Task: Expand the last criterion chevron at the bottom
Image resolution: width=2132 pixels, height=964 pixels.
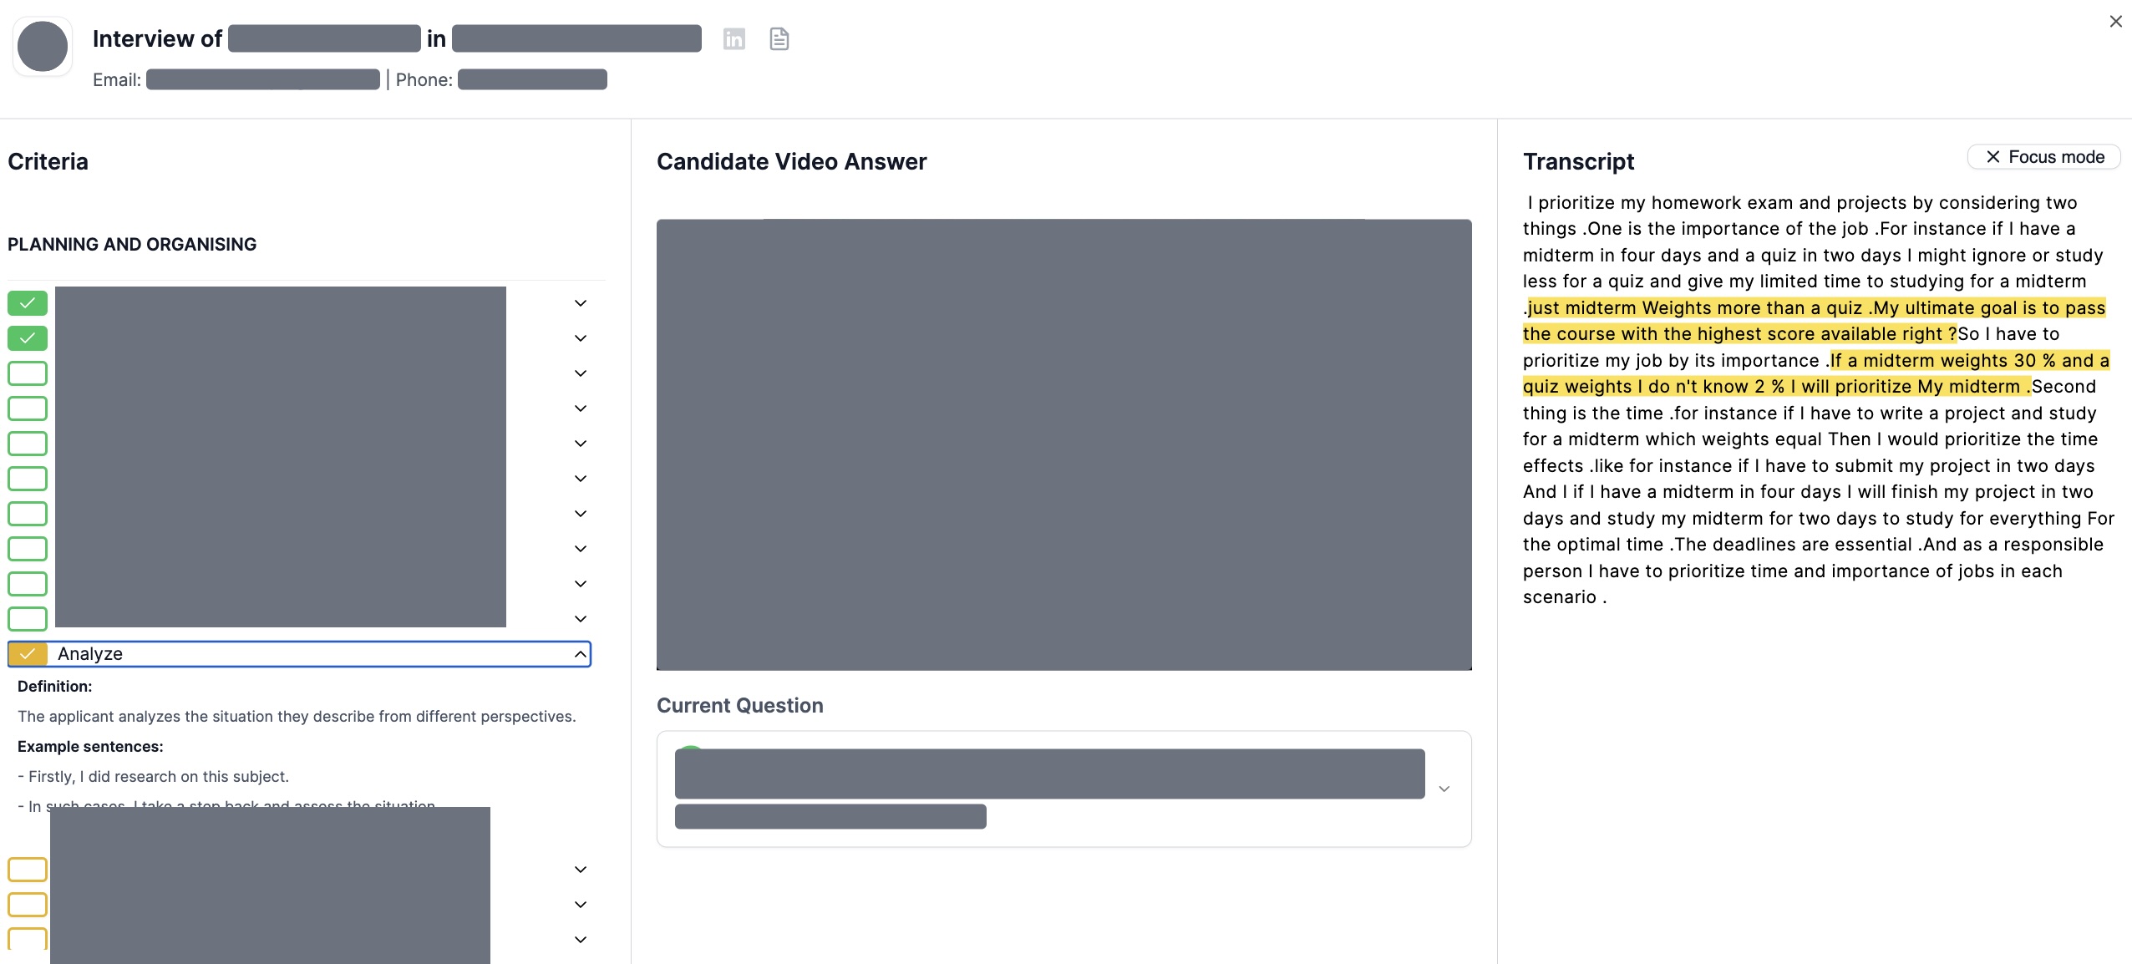Action: tap(579, 939)
